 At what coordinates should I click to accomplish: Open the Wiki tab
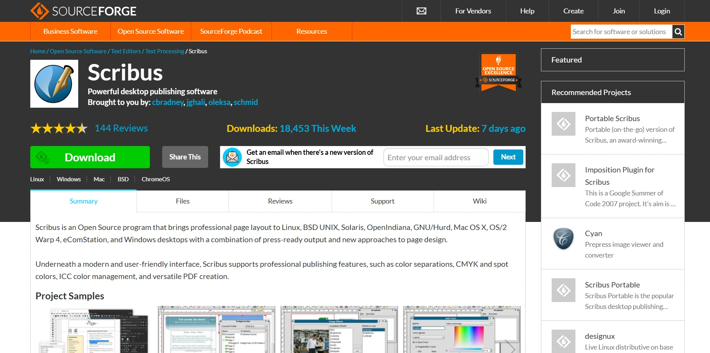coord(480,201)
